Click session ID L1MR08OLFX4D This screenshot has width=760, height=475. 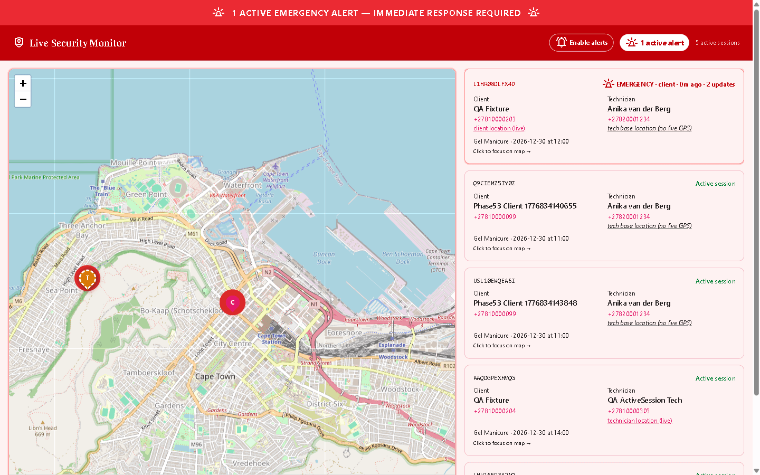pos(494,84)
